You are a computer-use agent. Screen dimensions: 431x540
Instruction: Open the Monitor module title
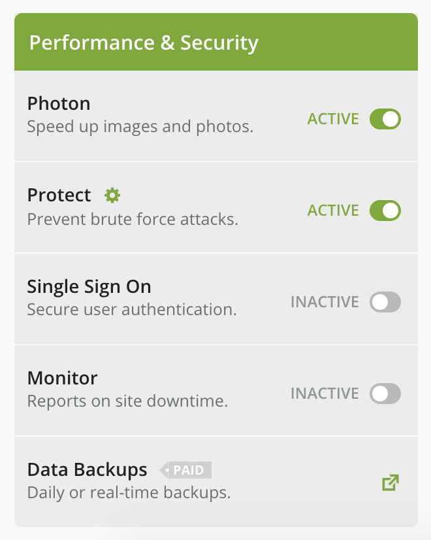[x=62, y=378]
